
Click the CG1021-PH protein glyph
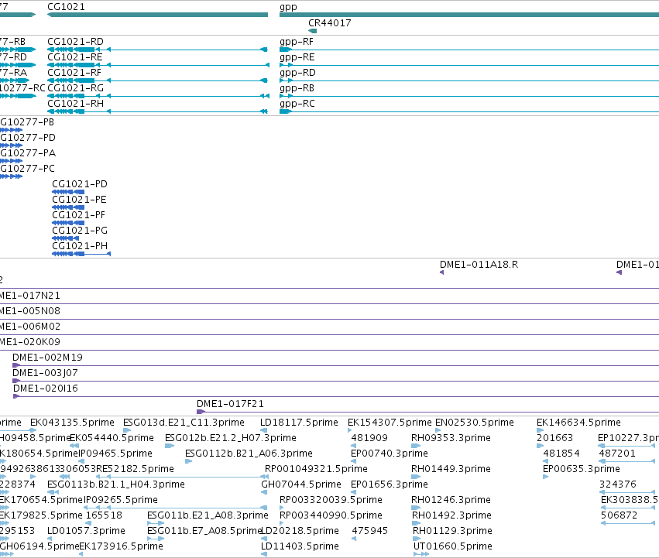tap(81, 254)
